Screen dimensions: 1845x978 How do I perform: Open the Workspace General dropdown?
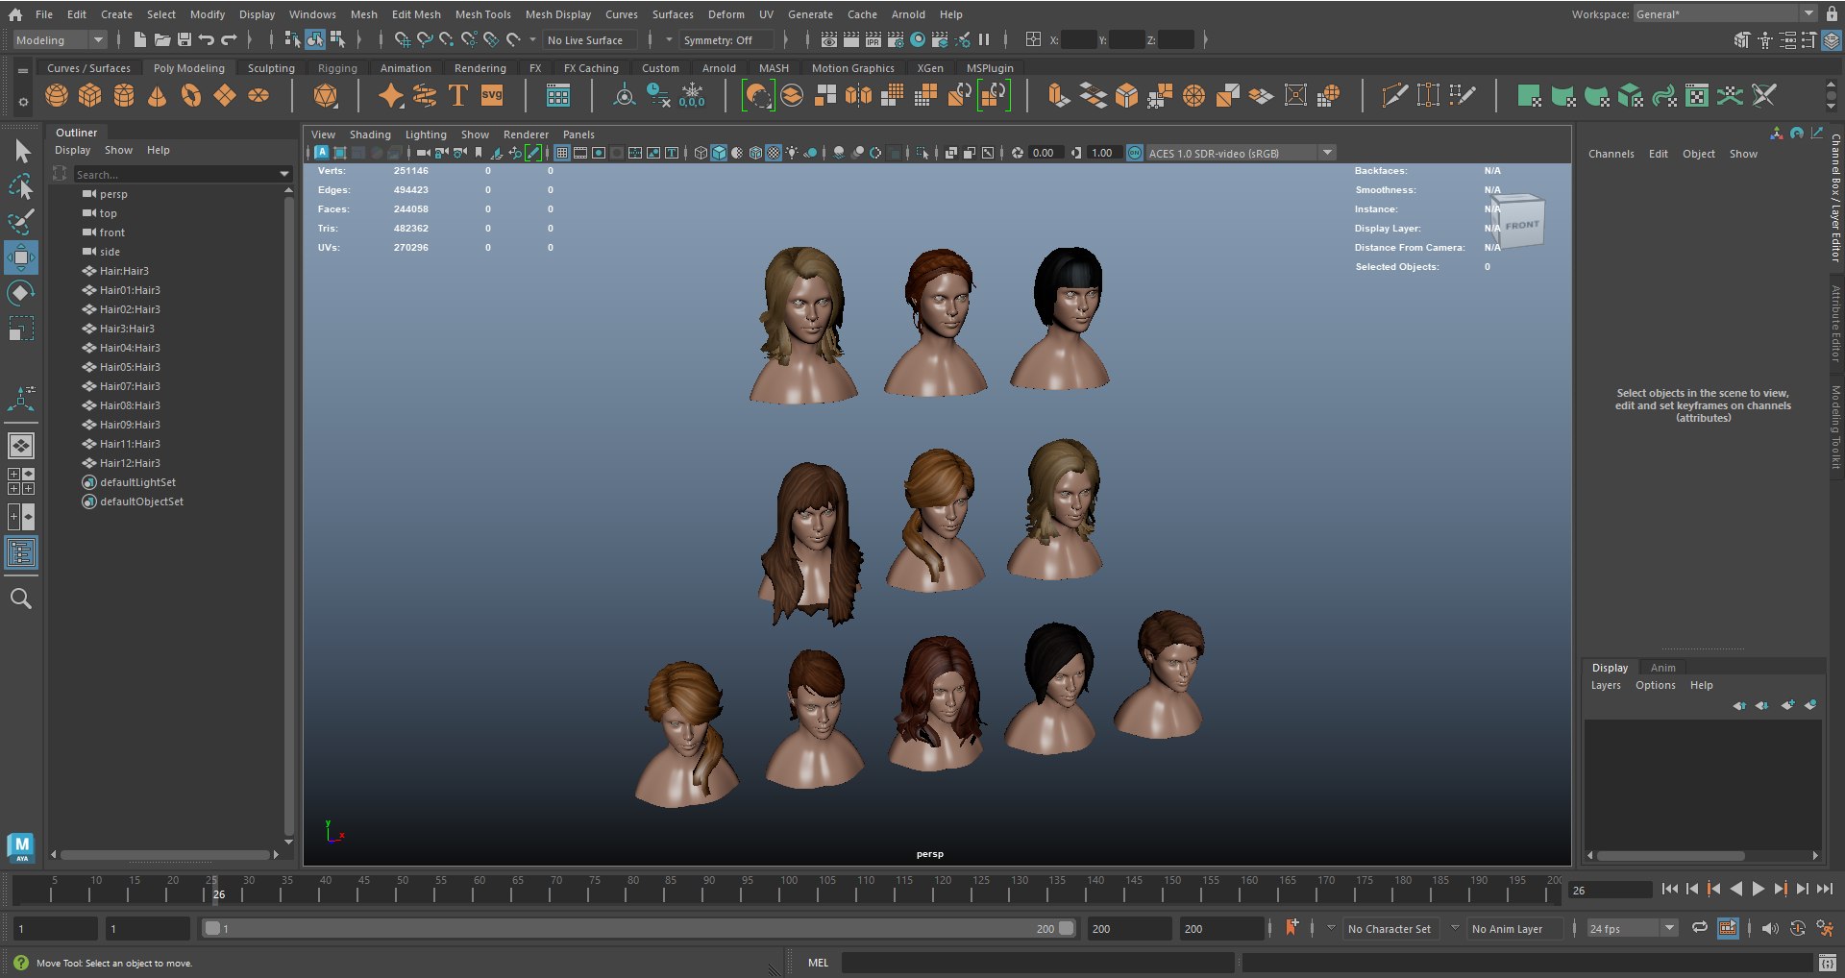pyautogui.click(x=1726, y=13)
